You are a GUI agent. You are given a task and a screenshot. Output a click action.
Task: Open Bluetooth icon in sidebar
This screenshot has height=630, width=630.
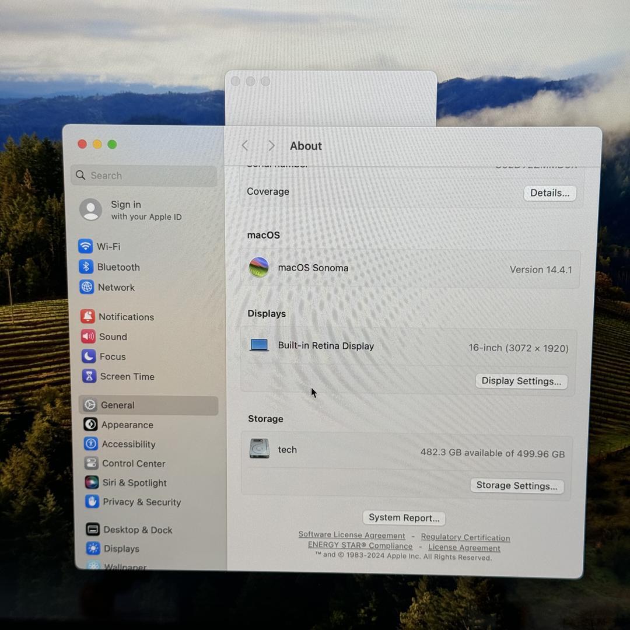pyautogui.click(x=86, y=267)
